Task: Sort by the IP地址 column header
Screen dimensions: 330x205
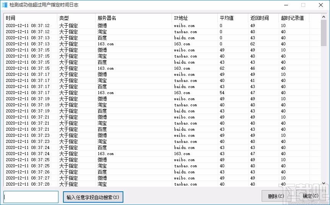Action: (x=195, y=18)
